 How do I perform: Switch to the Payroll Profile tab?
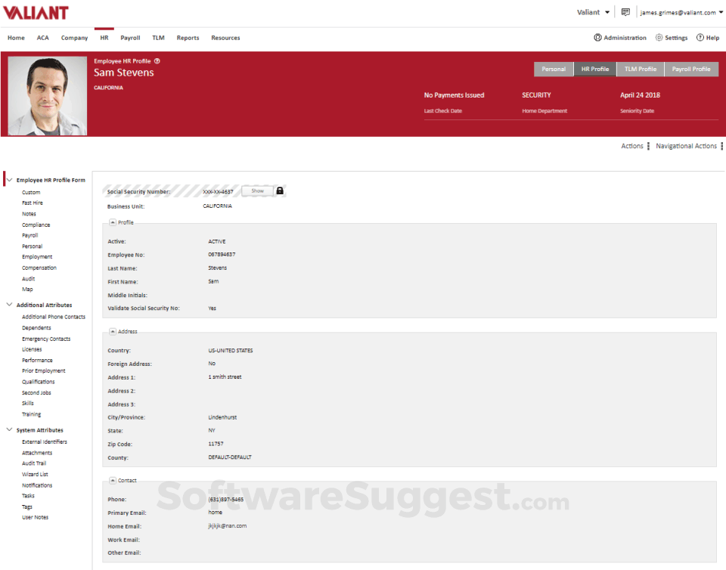click(x=691, y=68)
